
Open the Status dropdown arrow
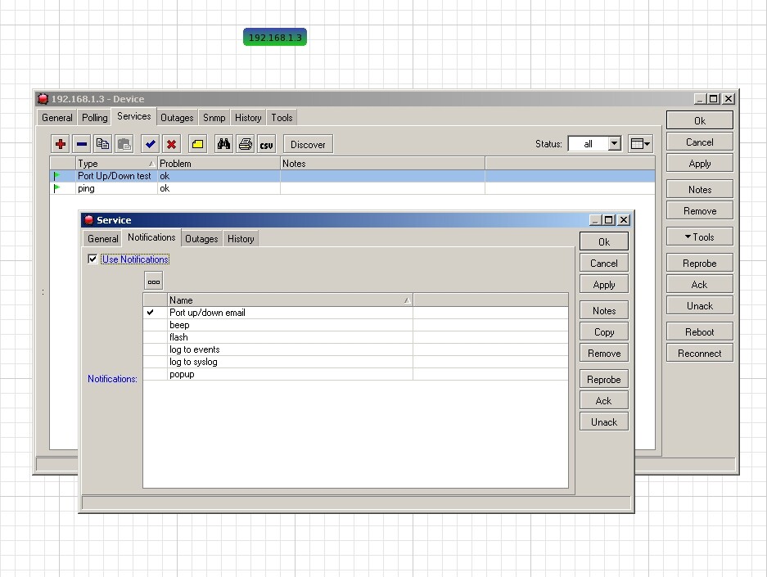[x=615, y=144]
